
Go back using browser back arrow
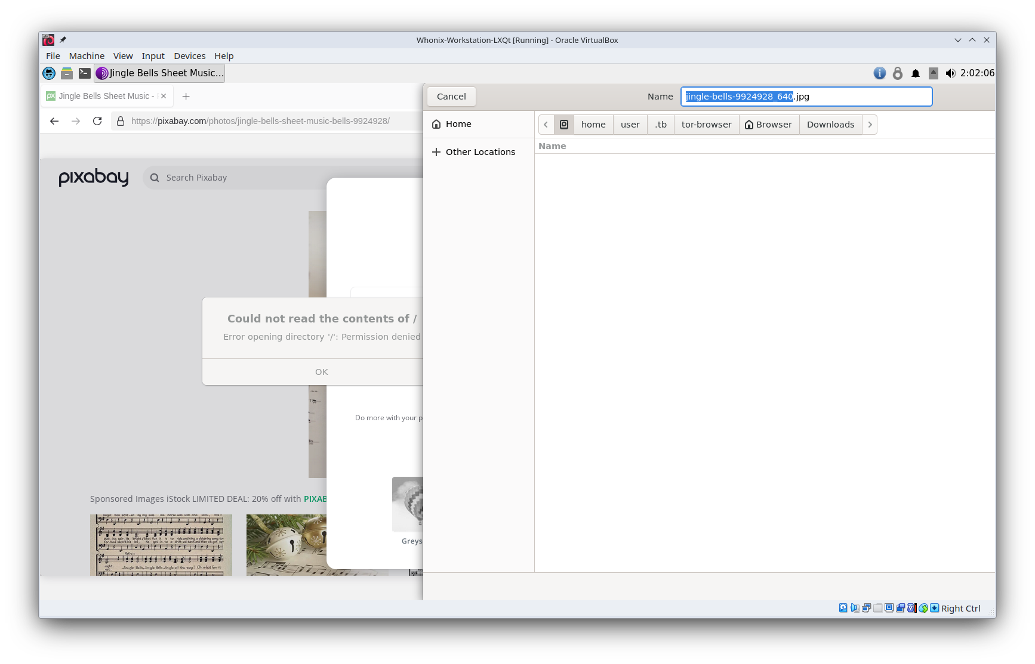[x=54, y=121]
